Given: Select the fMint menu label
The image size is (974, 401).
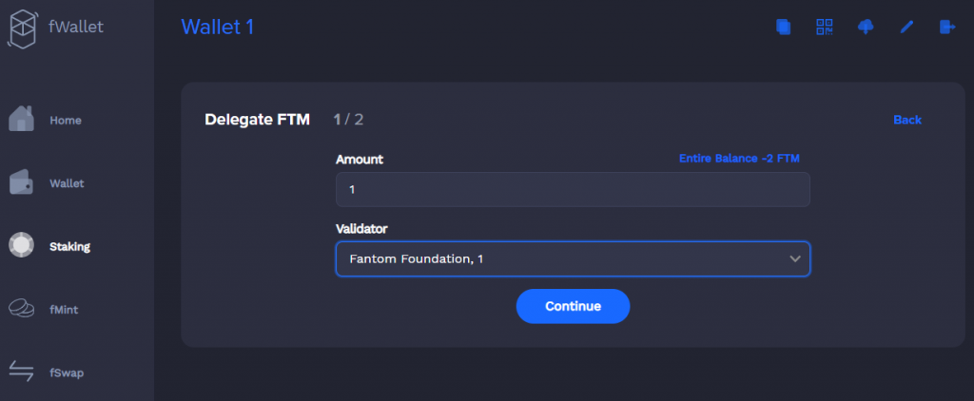Looking at the screenshot, I should click(x=65, y=310).
